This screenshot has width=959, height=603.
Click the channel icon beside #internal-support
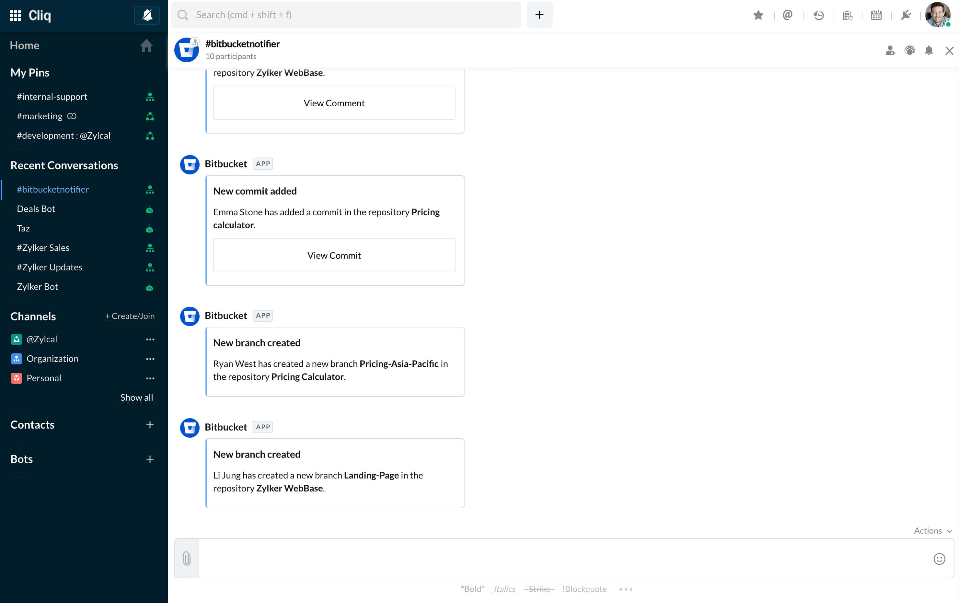(x=150, y=97)
